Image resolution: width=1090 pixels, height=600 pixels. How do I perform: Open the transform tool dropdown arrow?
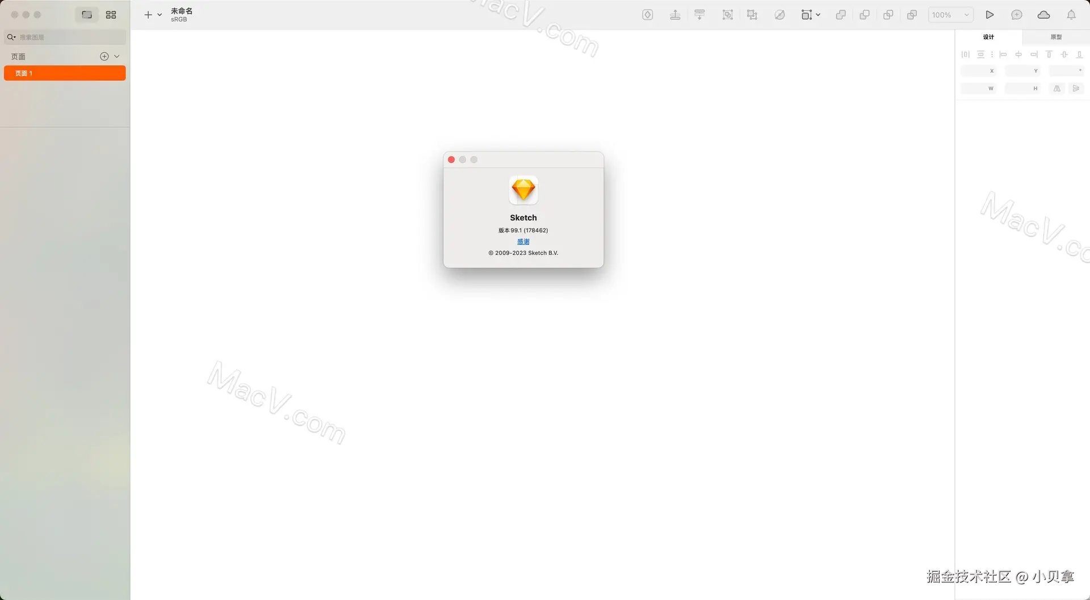(818, 15)
